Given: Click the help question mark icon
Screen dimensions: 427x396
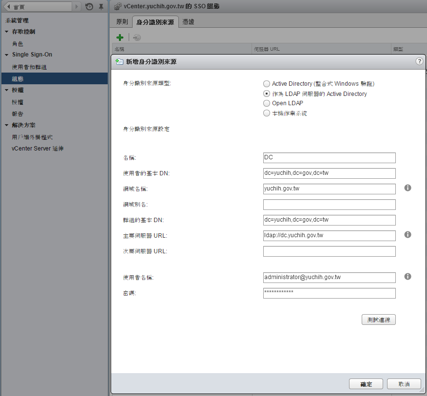Looking at the screenshot, I should [x=419, y=61].
